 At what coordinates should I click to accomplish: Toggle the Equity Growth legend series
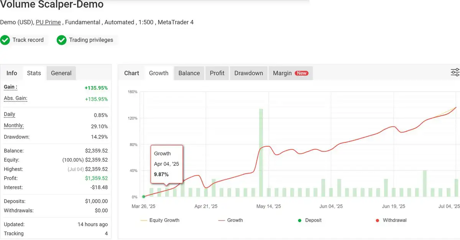click(x=160, y=220)
